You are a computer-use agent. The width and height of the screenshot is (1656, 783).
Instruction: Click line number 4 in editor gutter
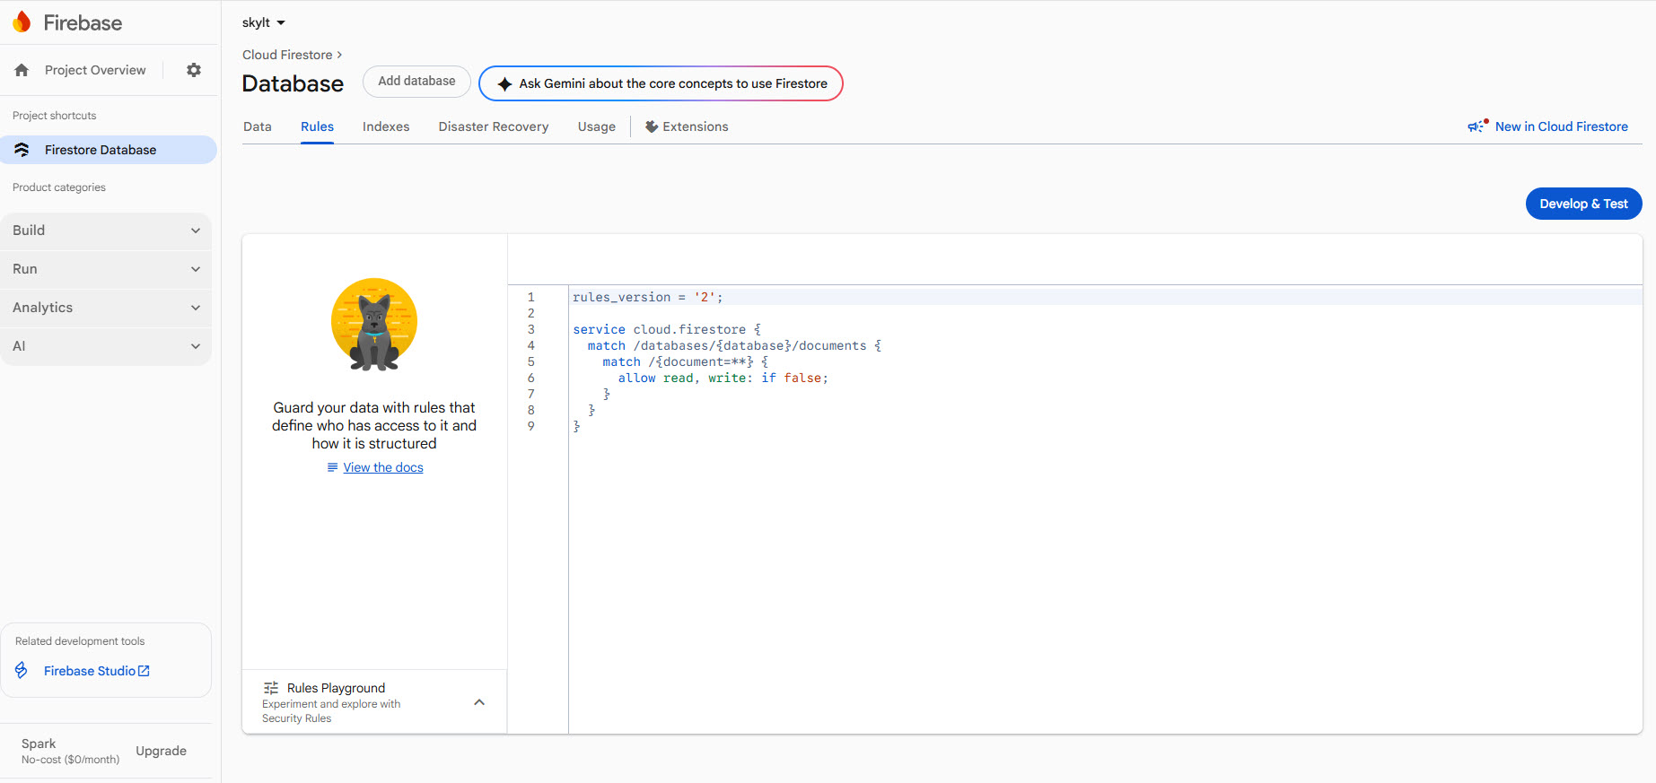pos(530,345)
